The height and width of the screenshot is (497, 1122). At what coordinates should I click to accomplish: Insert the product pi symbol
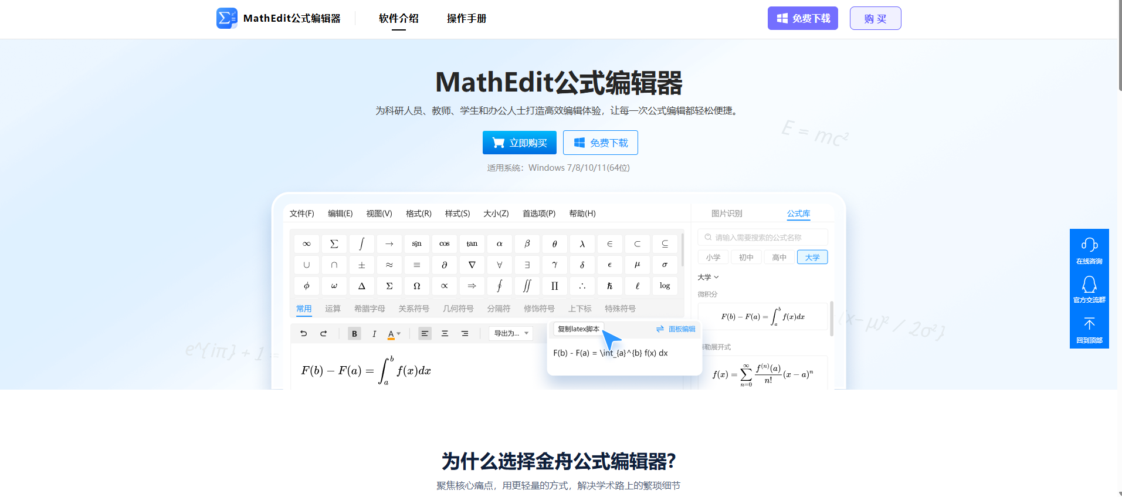coord(554,286)
